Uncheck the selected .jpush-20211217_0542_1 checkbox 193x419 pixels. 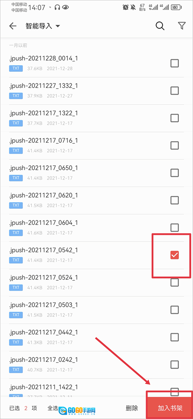(175, 255)
